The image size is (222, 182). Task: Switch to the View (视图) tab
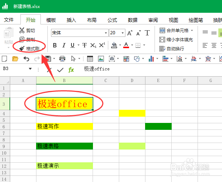[x=173, y=20]
